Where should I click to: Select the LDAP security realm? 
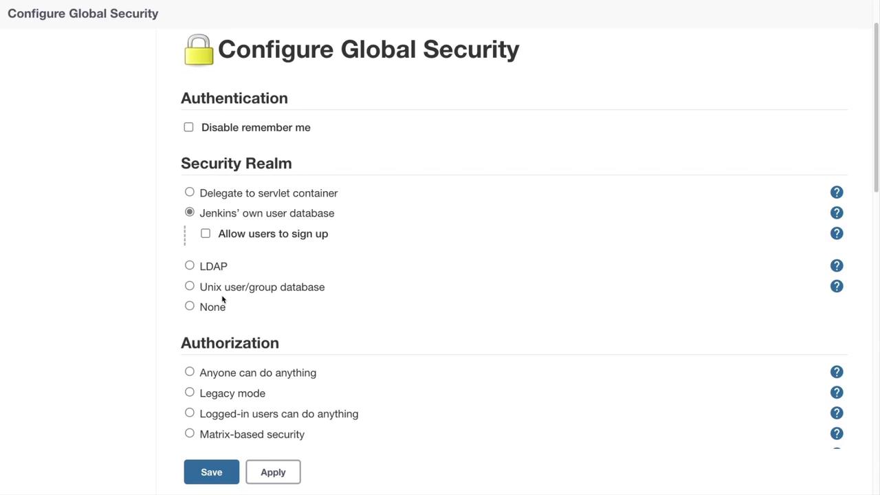[190, 265]
